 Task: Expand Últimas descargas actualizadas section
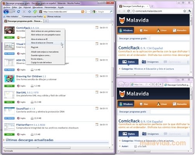[x=4, y=140]
